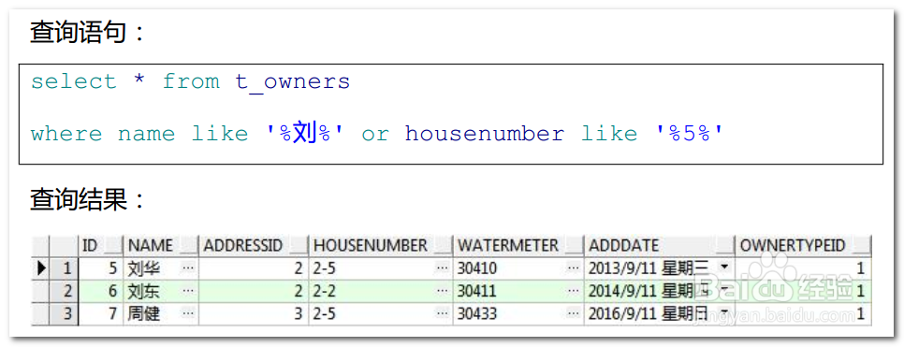Screen dimensions: 904x347
Task: Sort by the NAME column header
Action: pyautogui.click(x=160, y=246)
